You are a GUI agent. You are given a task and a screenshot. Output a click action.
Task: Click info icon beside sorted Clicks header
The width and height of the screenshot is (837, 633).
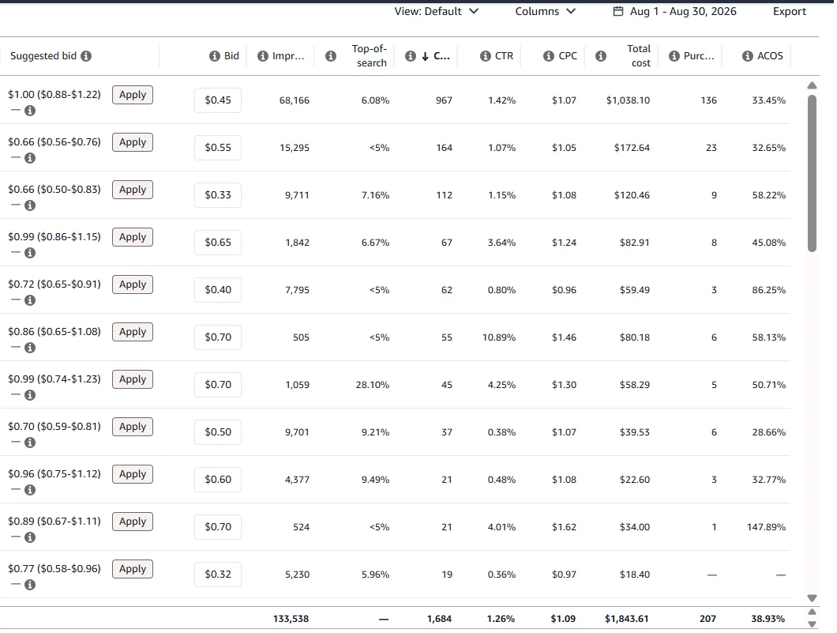click(411, 56)
